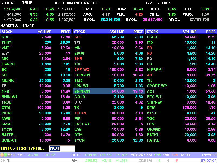The image size is (217, 163).
Task: Click the TNITY stock symbol
Action: [7, 42]
